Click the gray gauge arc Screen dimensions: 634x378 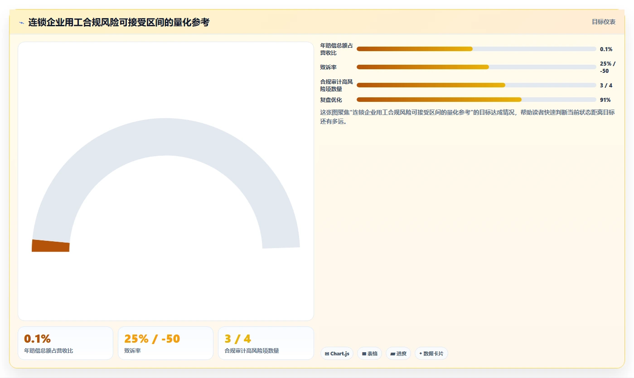point(166,137)
